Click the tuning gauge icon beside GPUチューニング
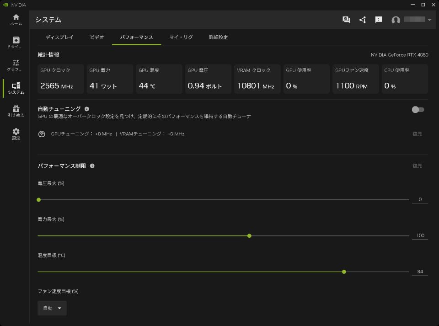Viewport: 439px width, 326px height. 42,134
